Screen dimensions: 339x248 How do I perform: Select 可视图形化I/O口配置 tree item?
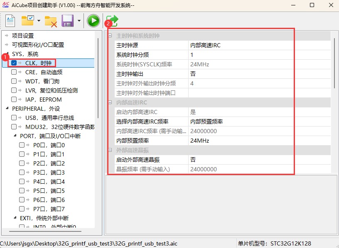point(38,45)
